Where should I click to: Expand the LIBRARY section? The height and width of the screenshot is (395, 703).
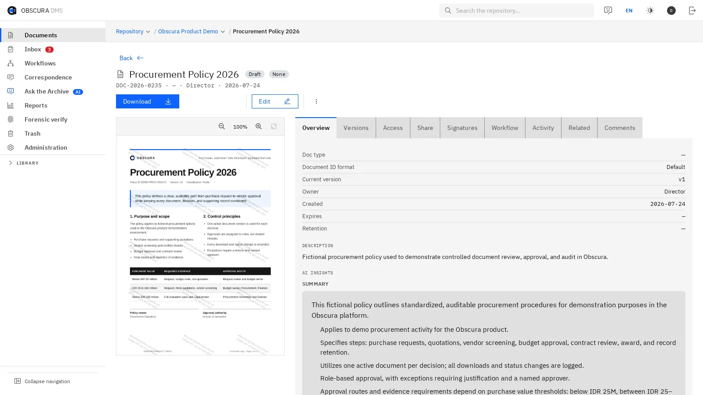click(24, 163)
